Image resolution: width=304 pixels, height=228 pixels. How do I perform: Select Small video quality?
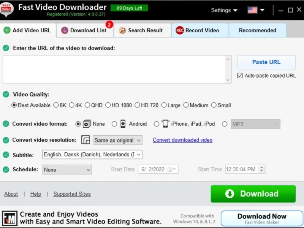point(214,105)
